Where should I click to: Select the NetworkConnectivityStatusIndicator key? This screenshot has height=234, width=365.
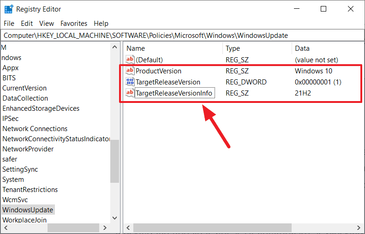(x=56, y=139)
